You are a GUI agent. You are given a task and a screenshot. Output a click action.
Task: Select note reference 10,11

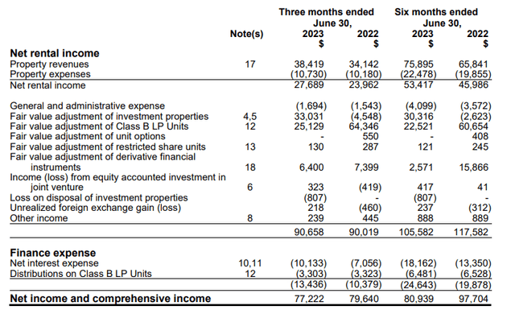click(x=250, y=263)
